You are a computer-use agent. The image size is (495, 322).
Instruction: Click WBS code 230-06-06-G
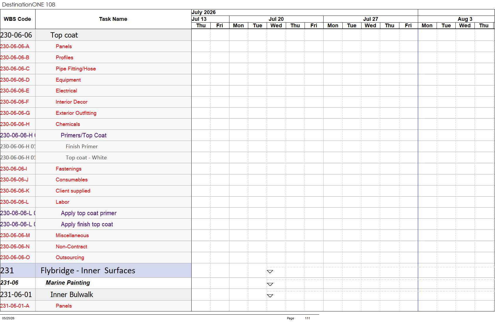[15, 113]
